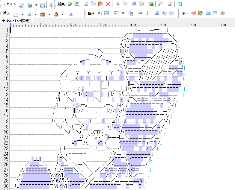Open the dropdown beside the blank page icon
Viewport: 235px width, 190px height.
[22, 14]
